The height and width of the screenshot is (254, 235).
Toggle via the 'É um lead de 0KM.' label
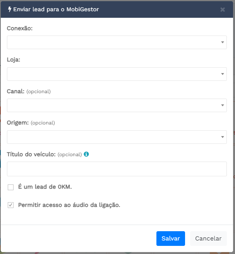pos(45,187)
